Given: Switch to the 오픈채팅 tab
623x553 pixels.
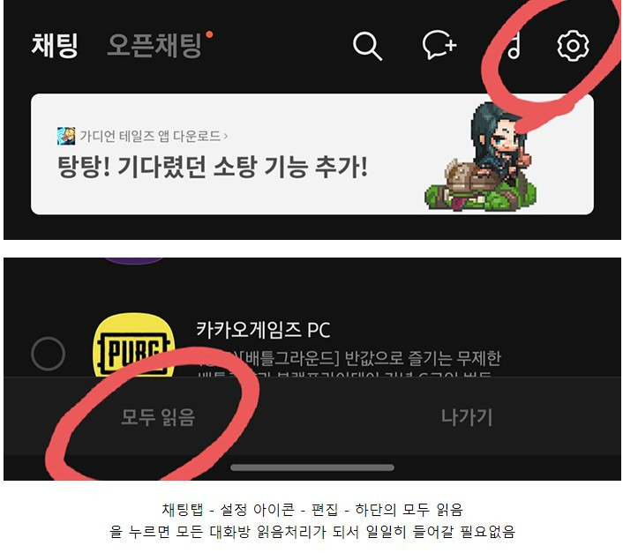Looking at the screenshot, I should pos(154,45).
